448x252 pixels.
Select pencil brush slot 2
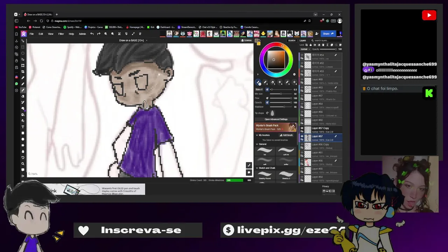[265, 83]
